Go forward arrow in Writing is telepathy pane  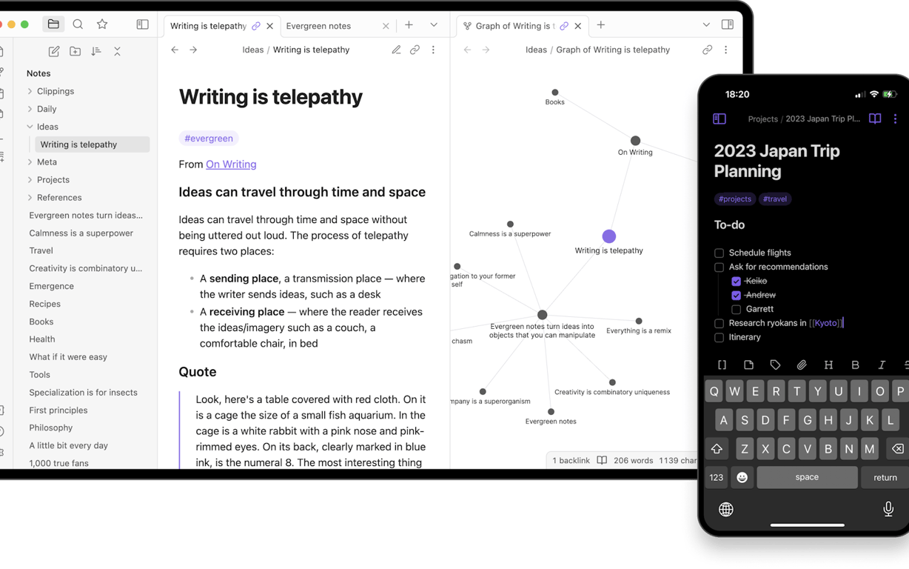pos(193,50)
